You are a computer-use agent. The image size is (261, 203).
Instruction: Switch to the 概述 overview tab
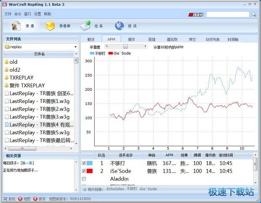click(91, 39)
